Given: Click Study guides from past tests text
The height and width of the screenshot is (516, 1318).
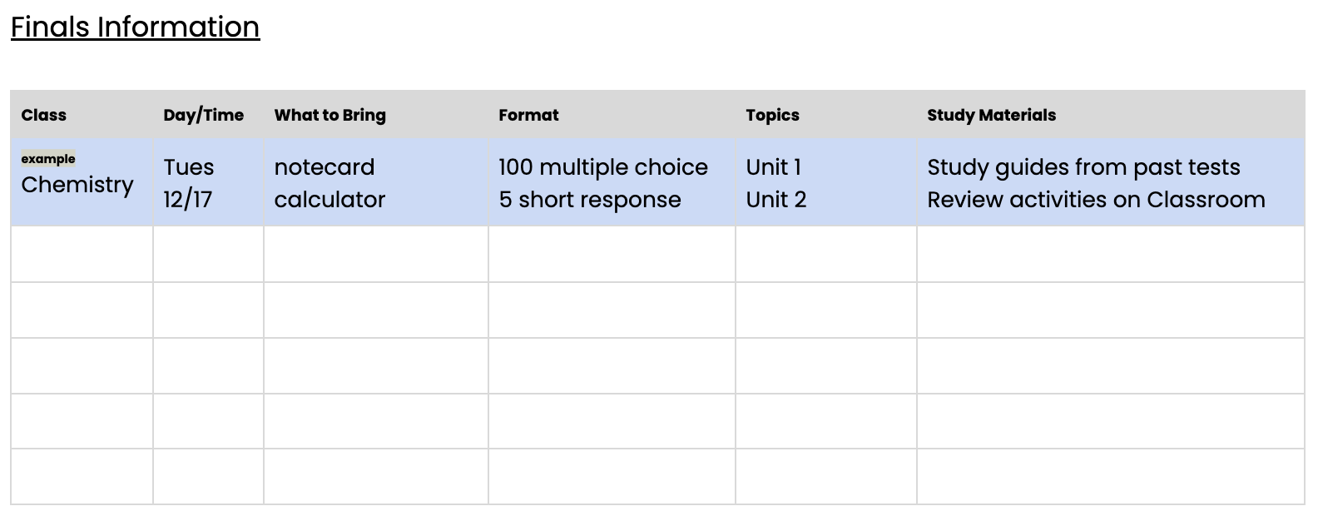Looking at the screenshot, I should point(1083,167).
